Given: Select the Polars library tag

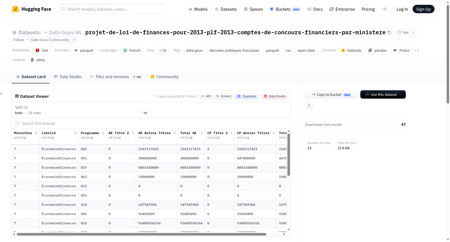Looking at the screenshot, I should tap(401, 51).
